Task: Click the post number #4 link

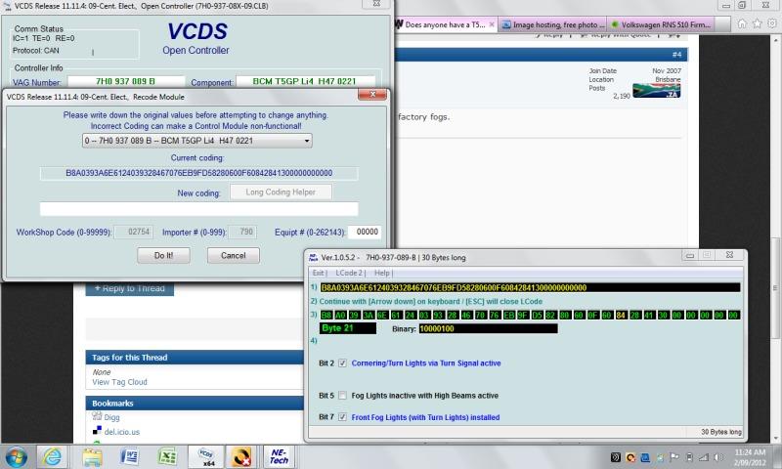Action: click(x=676, y=54)
